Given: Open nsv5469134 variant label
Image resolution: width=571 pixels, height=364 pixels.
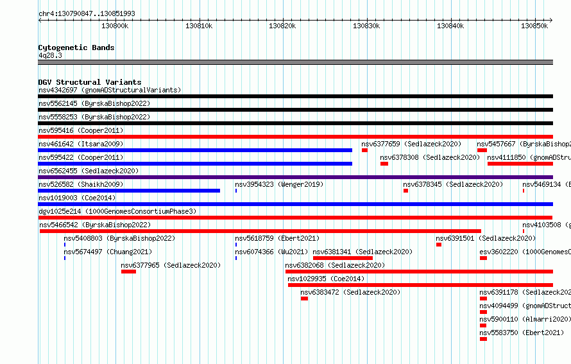Looking at the screenshot, I should click(547, 184).
